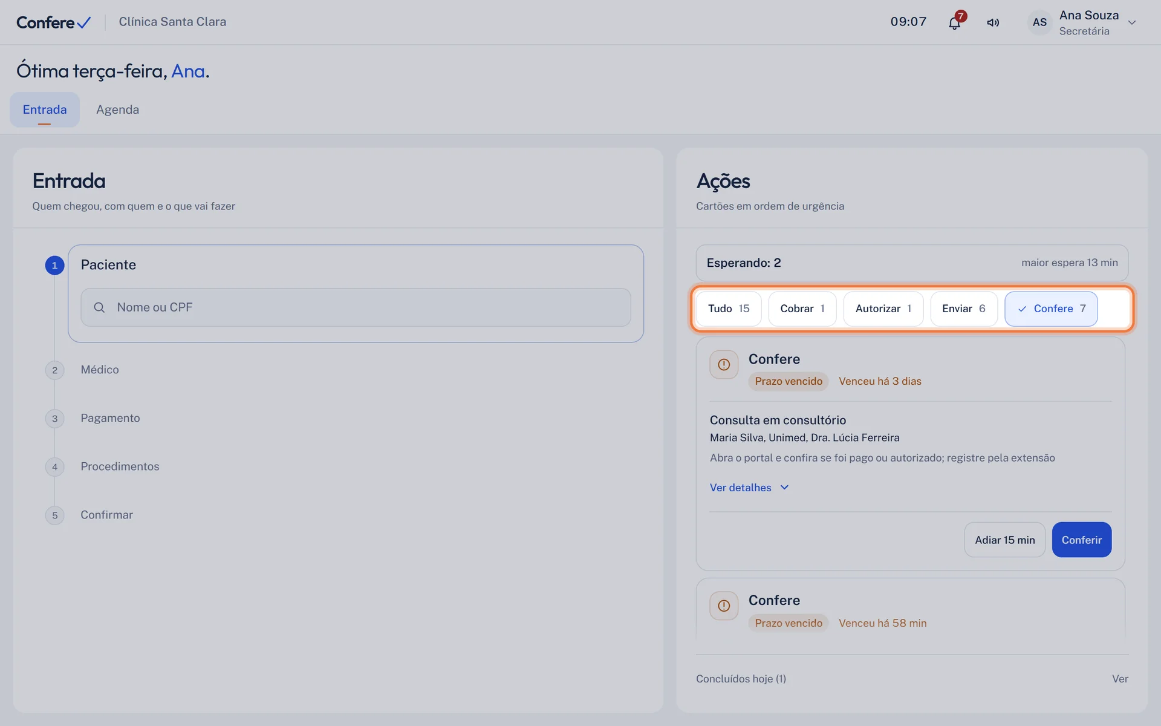
Task: Click the 09:07 clock in header
Action: tap(908, 22)
